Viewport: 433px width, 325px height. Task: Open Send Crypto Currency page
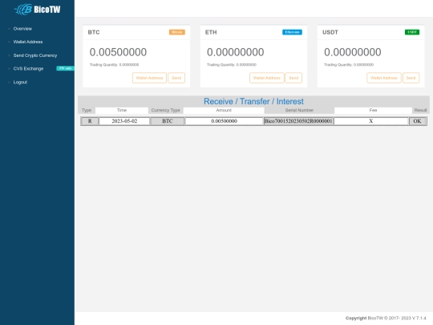tap(35, 55)
